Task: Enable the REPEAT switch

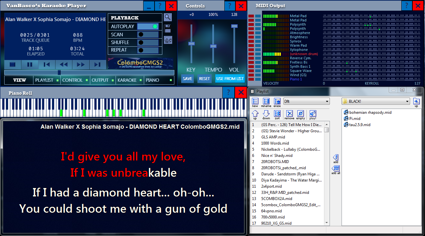Action: (x=148, y=50)
